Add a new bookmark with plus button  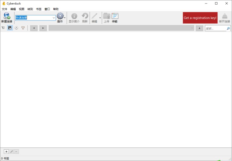coord(6,151)
